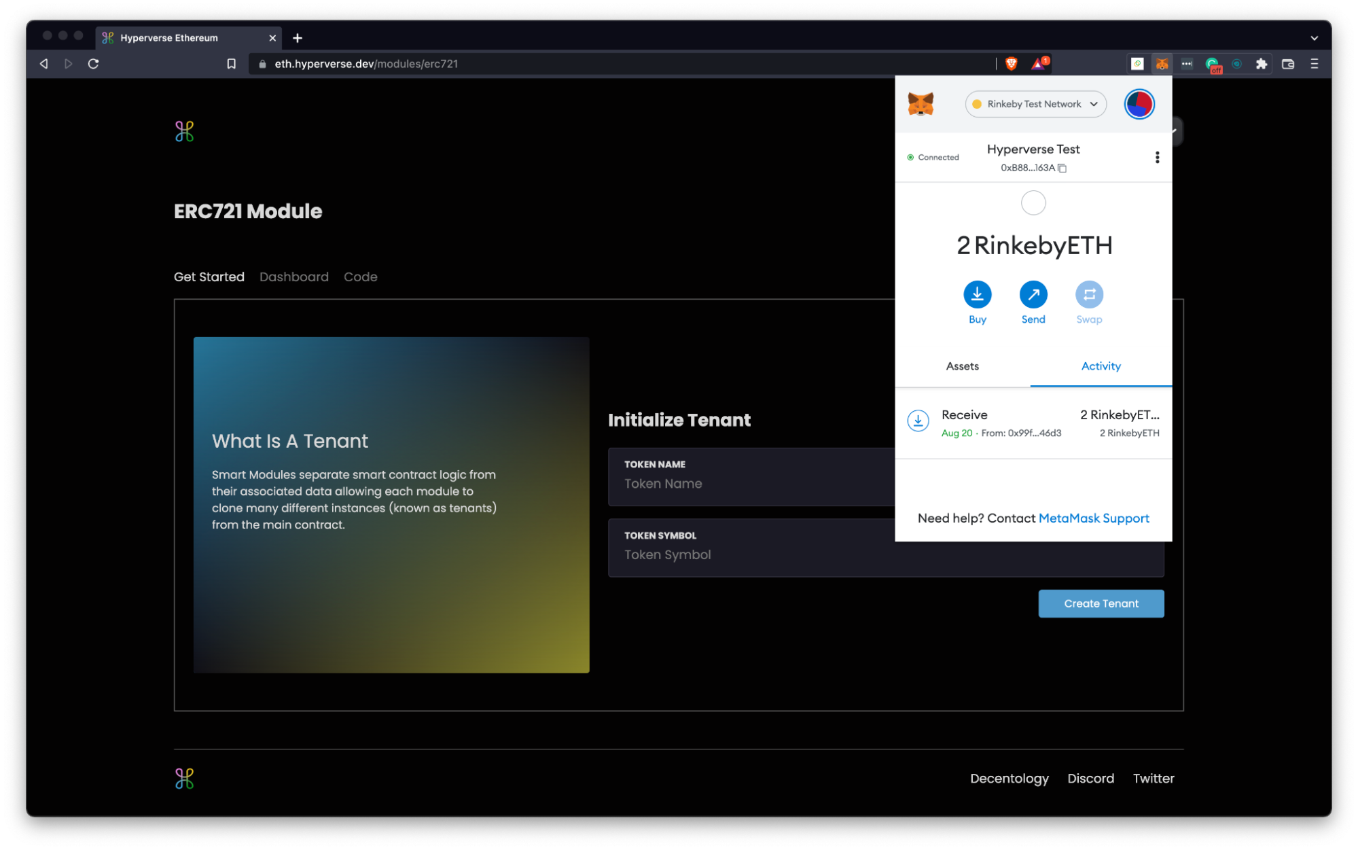The height and width of the screenshot is (850, 1358).
Task: Click the Send arrow icon
Action: [x=1033, y=294]
